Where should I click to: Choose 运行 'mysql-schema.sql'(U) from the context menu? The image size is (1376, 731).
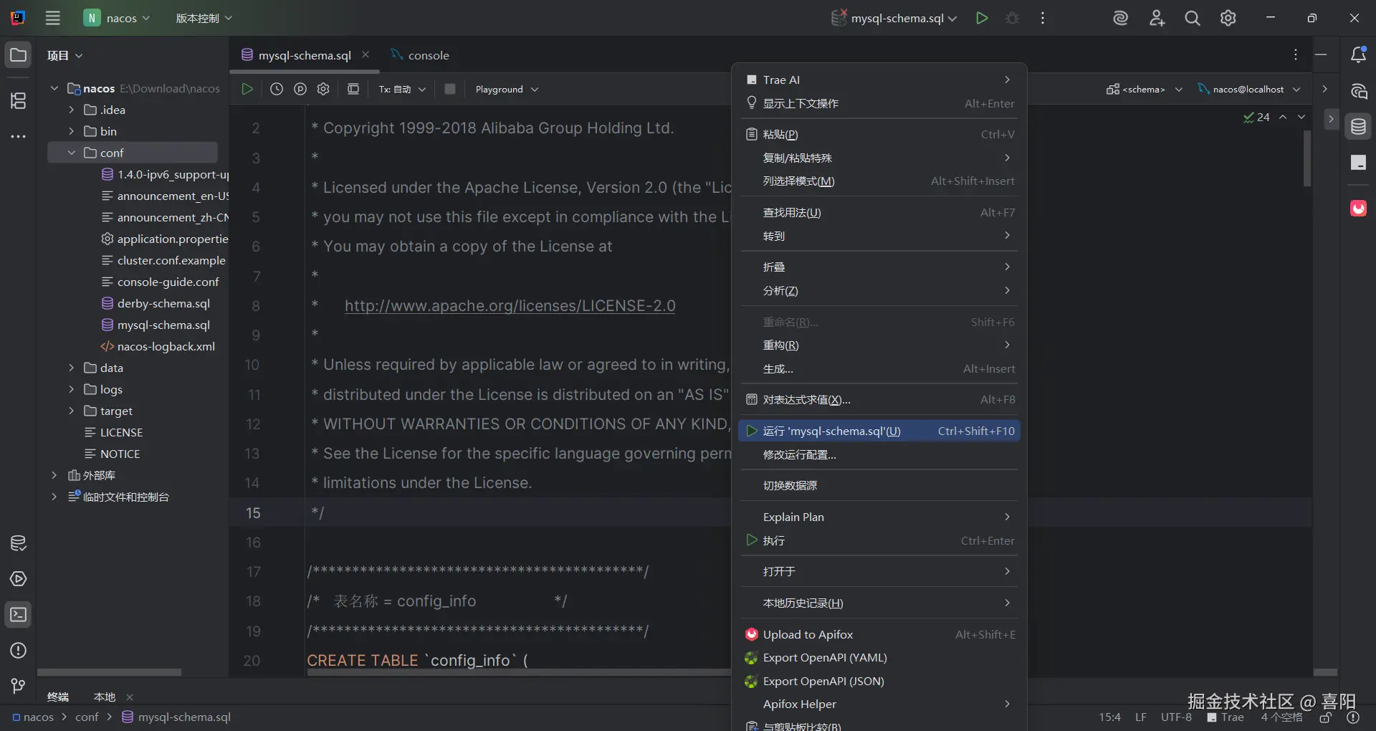[x=879, y=431]
